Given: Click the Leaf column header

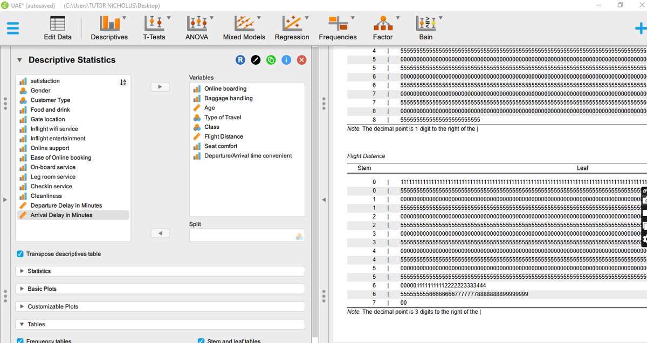Looking at the screenshot, I should (582, 168).
